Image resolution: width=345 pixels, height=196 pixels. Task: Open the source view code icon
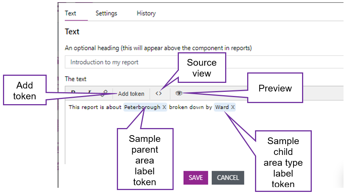coord(158,93)
